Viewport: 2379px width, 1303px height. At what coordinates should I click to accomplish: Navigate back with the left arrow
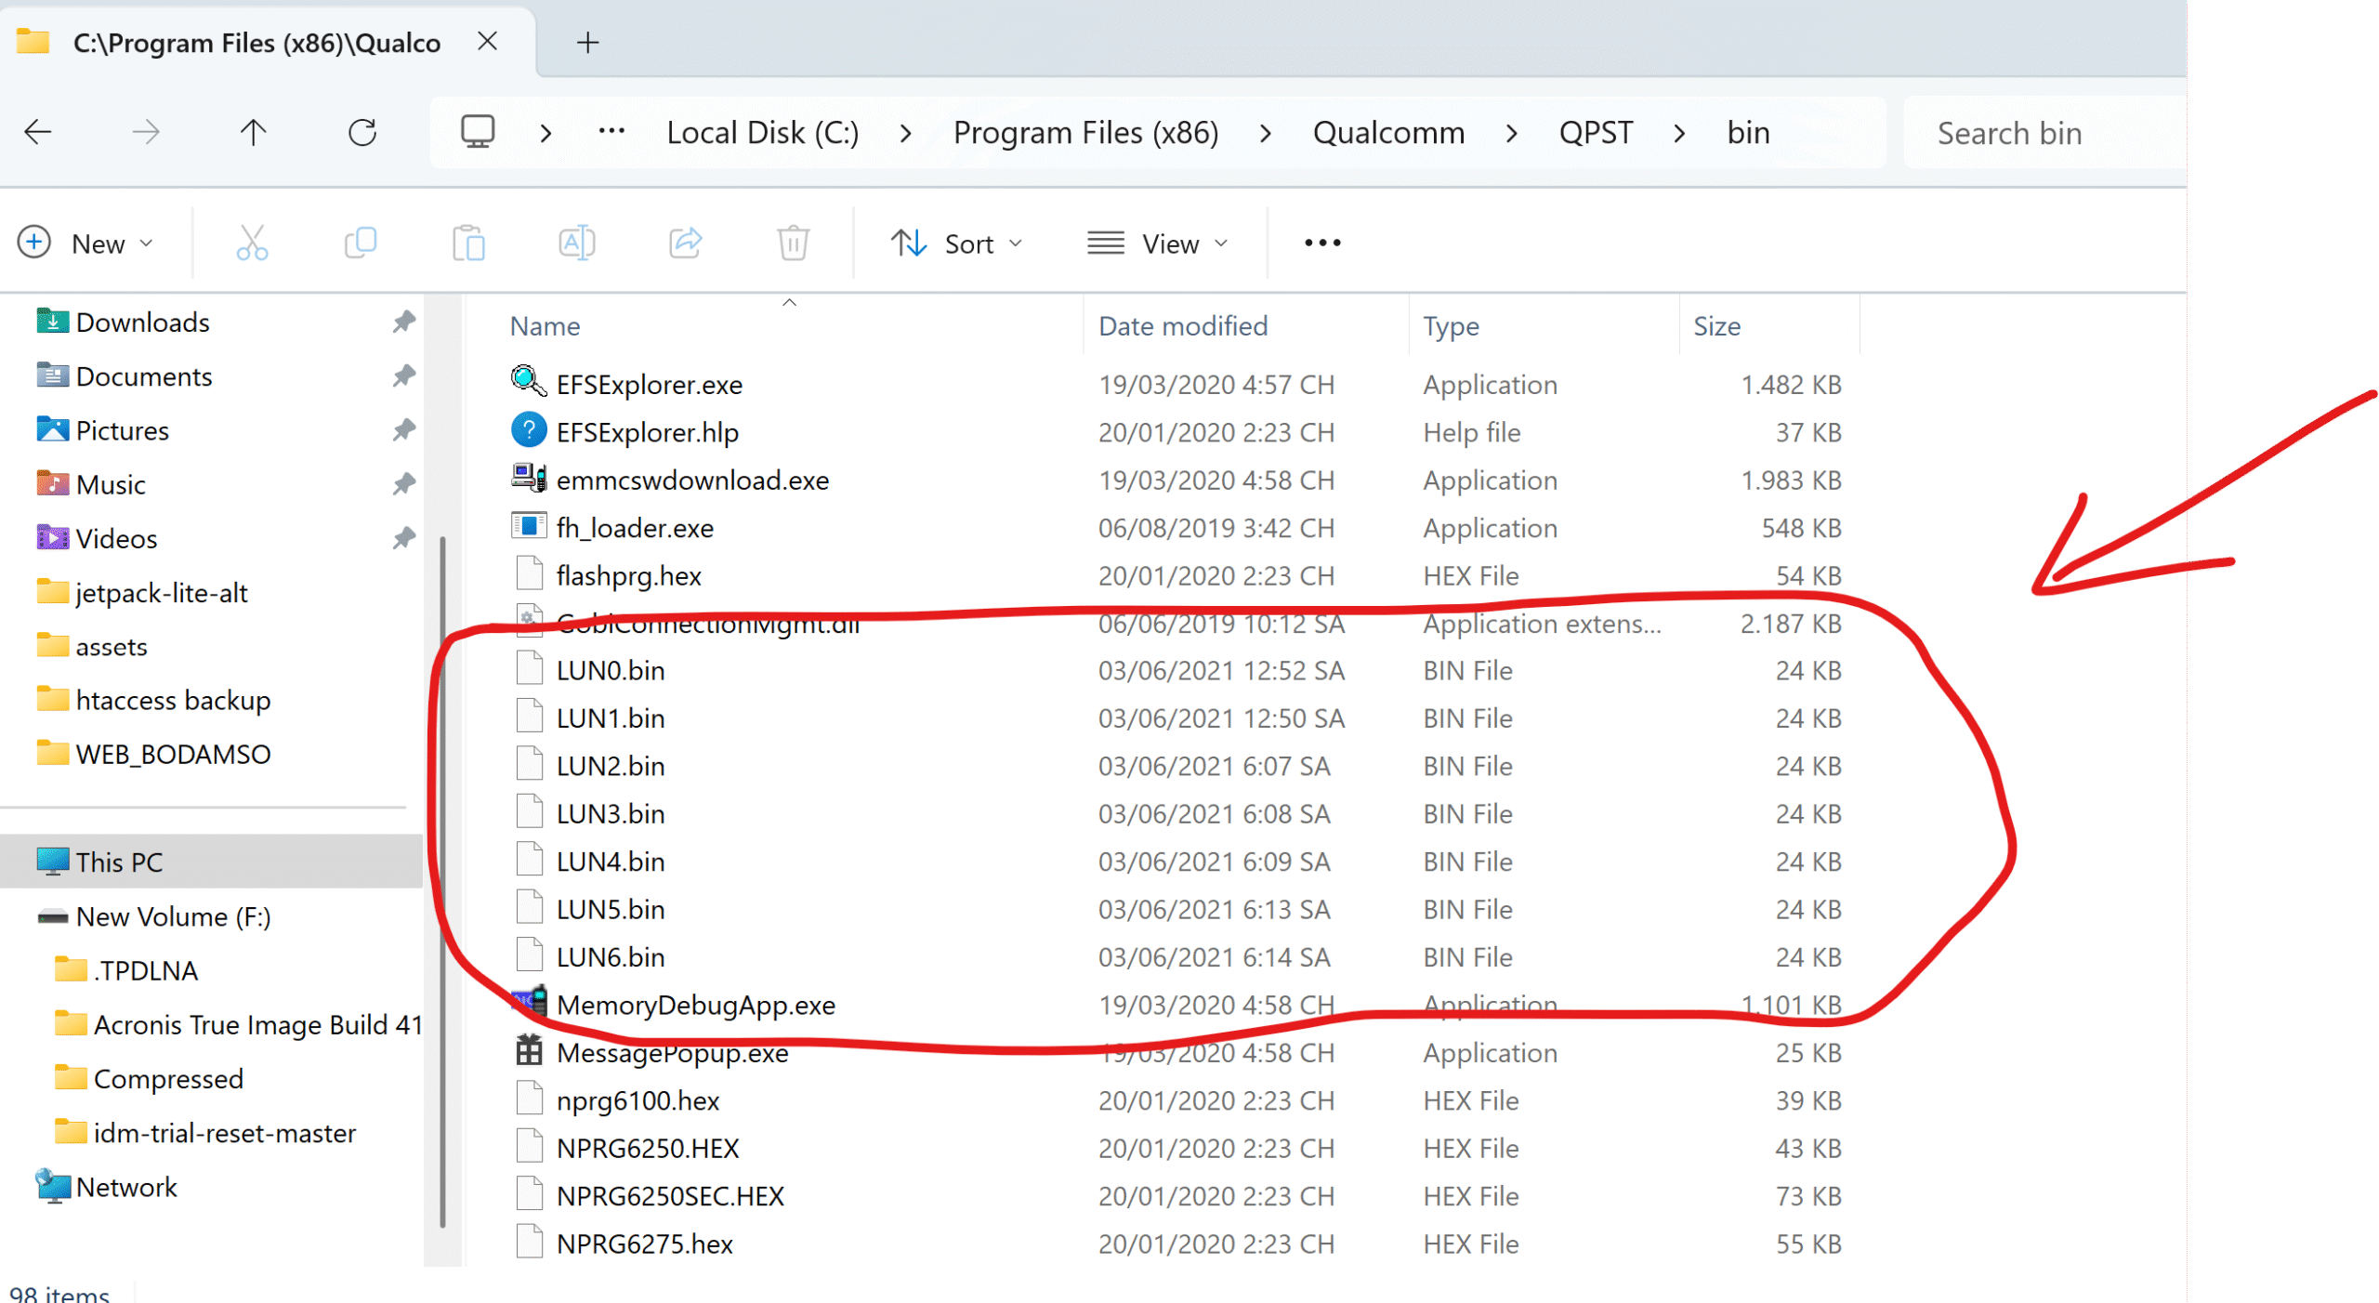38,133
